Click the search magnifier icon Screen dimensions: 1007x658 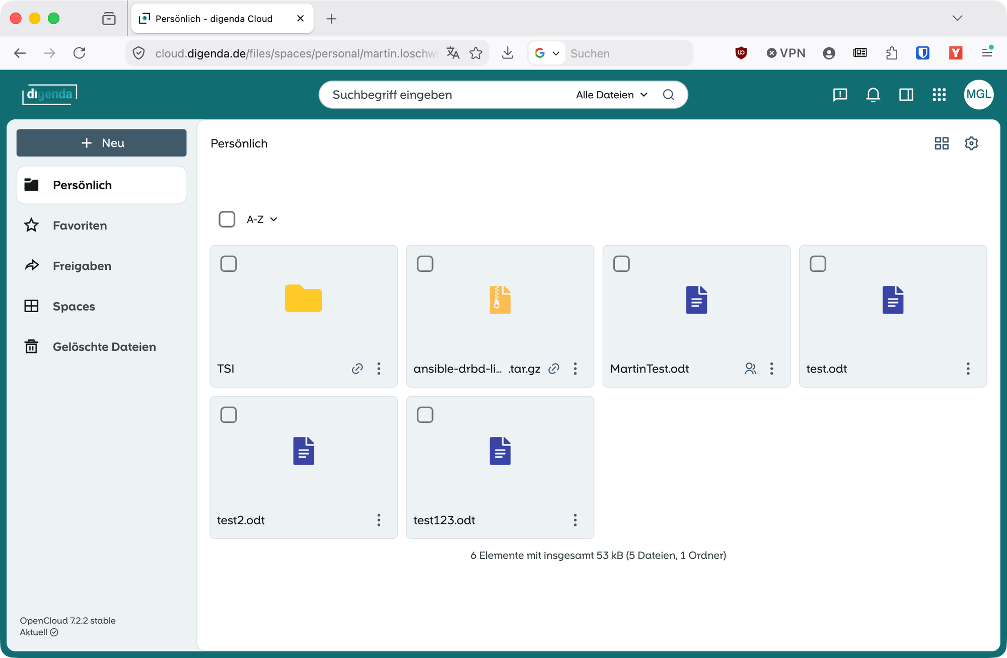(668, 95)
